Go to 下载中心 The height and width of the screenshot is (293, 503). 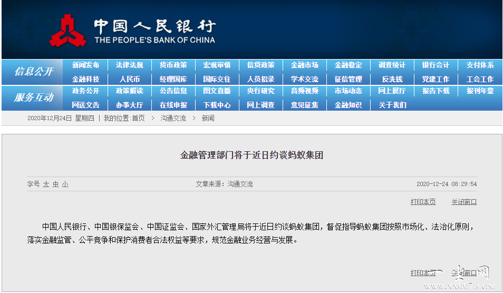pos(217,105)
